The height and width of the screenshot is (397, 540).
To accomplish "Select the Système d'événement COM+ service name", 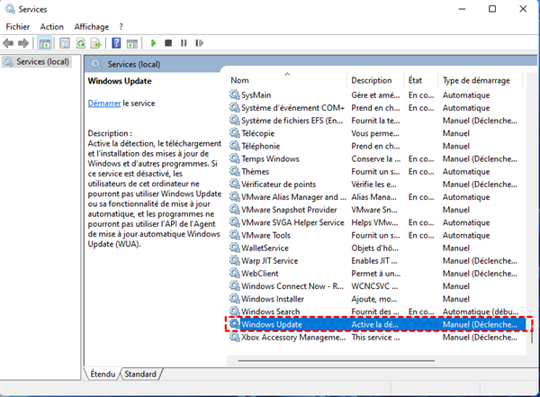I will tap(292, 108).
